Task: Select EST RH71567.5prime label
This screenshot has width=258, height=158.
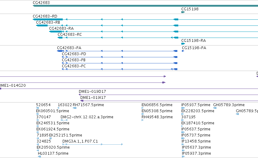Action: [x=88, y=105]
